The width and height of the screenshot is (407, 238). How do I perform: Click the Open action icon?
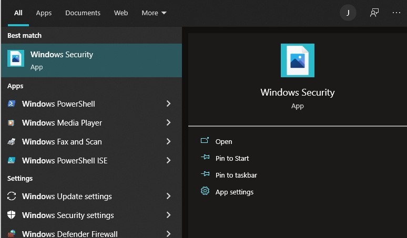click(205, 140)
